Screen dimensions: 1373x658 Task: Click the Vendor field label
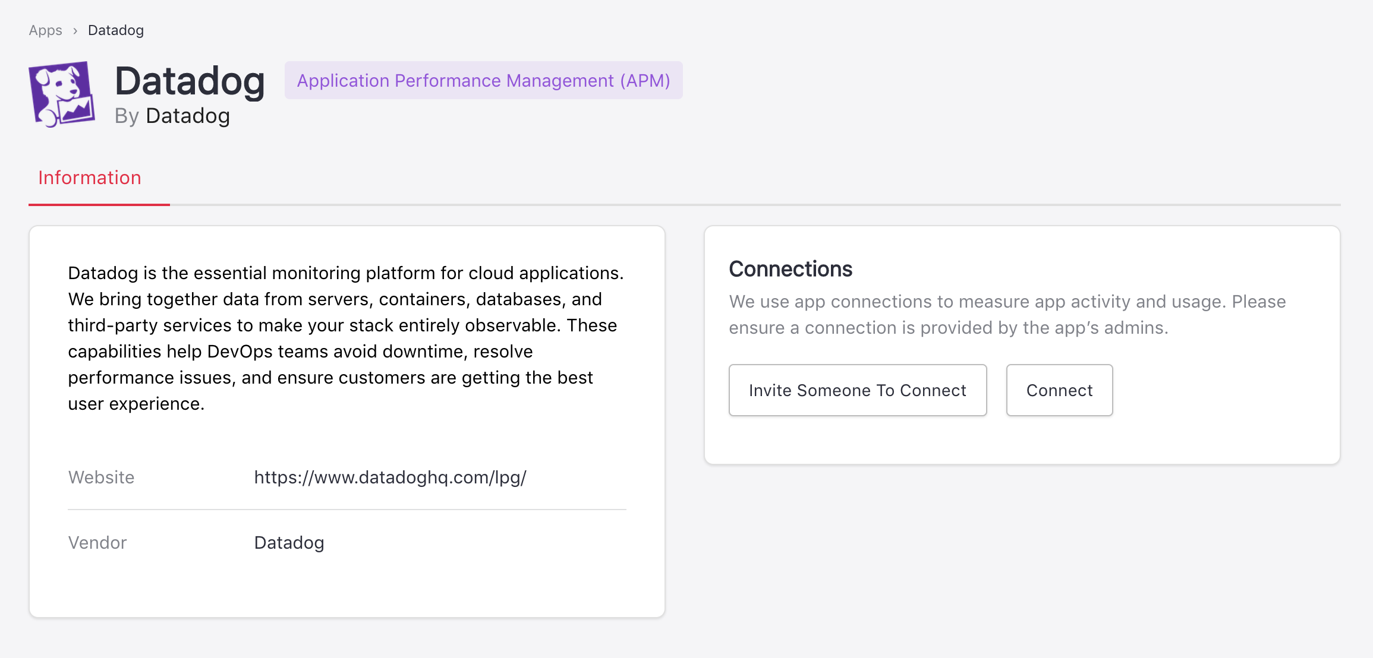tap(97, 543)
